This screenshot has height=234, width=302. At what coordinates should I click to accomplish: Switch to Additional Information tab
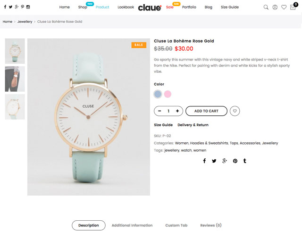coord(132,225)
